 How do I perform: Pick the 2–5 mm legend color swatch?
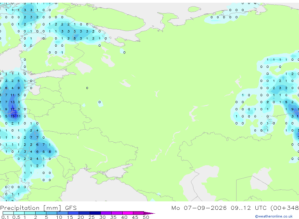click(41, 213)
